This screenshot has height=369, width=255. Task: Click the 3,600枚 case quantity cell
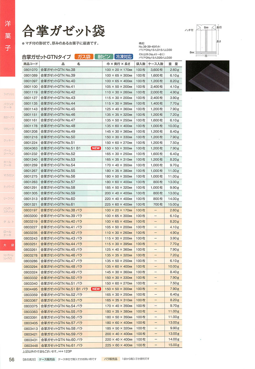pyautogui.click(x=156, y=70)
